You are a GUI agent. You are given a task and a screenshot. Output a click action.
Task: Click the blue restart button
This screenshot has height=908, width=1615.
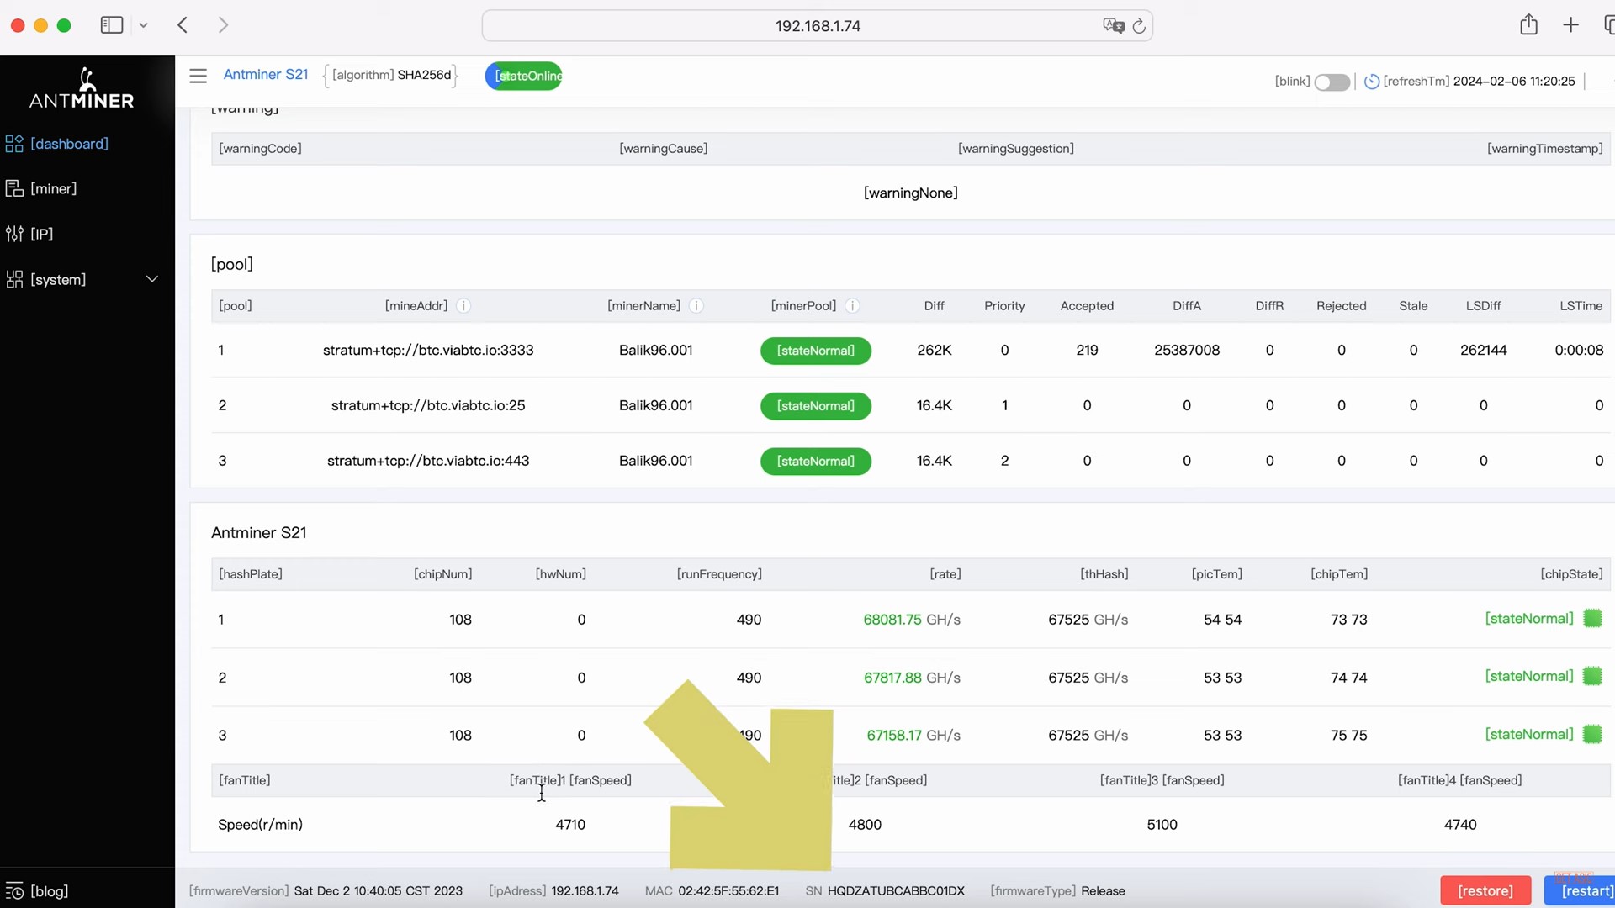(x=1583, y=891)
